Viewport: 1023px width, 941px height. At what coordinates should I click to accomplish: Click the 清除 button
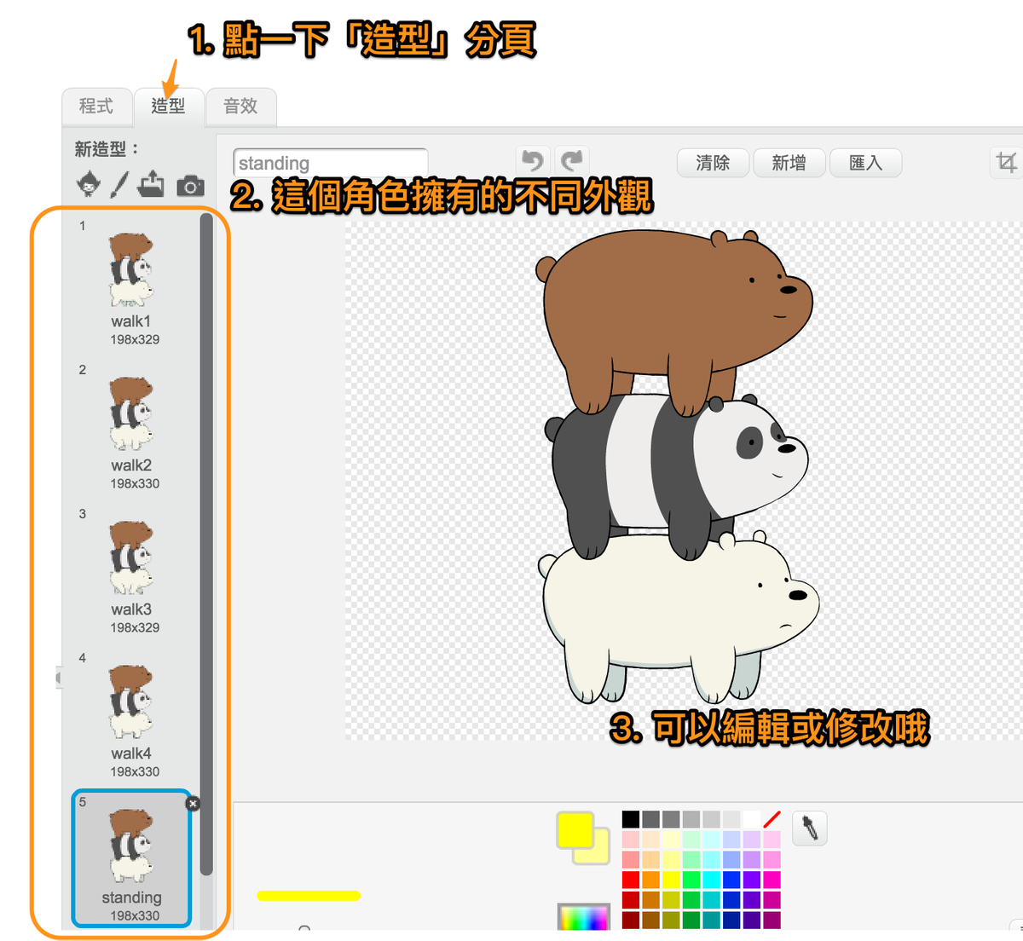coord(713,163)
